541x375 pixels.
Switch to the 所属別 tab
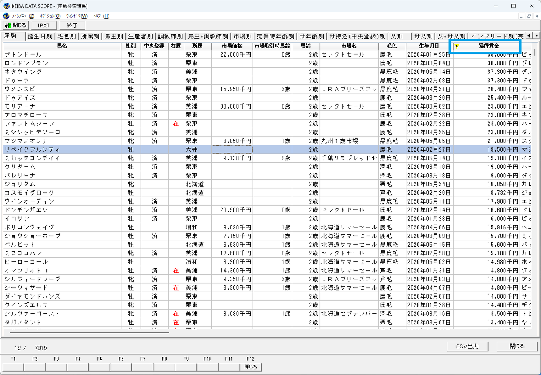click(90, 36)
